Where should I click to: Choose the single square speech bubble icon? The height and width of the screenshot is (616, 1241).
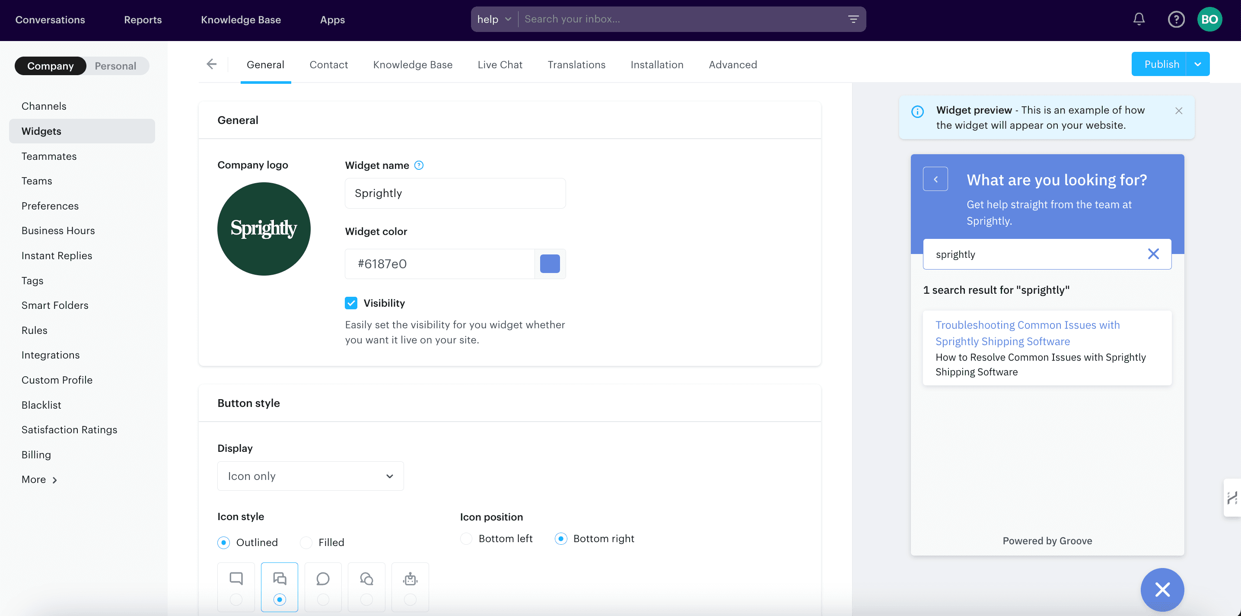[235, 578]
